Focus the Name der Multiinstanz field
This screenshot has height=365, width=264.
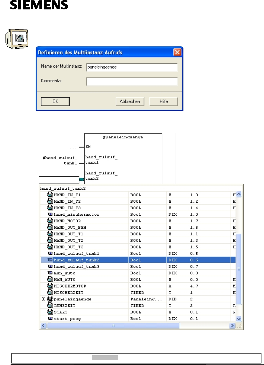pyautogui.click(x=132, y=67)
